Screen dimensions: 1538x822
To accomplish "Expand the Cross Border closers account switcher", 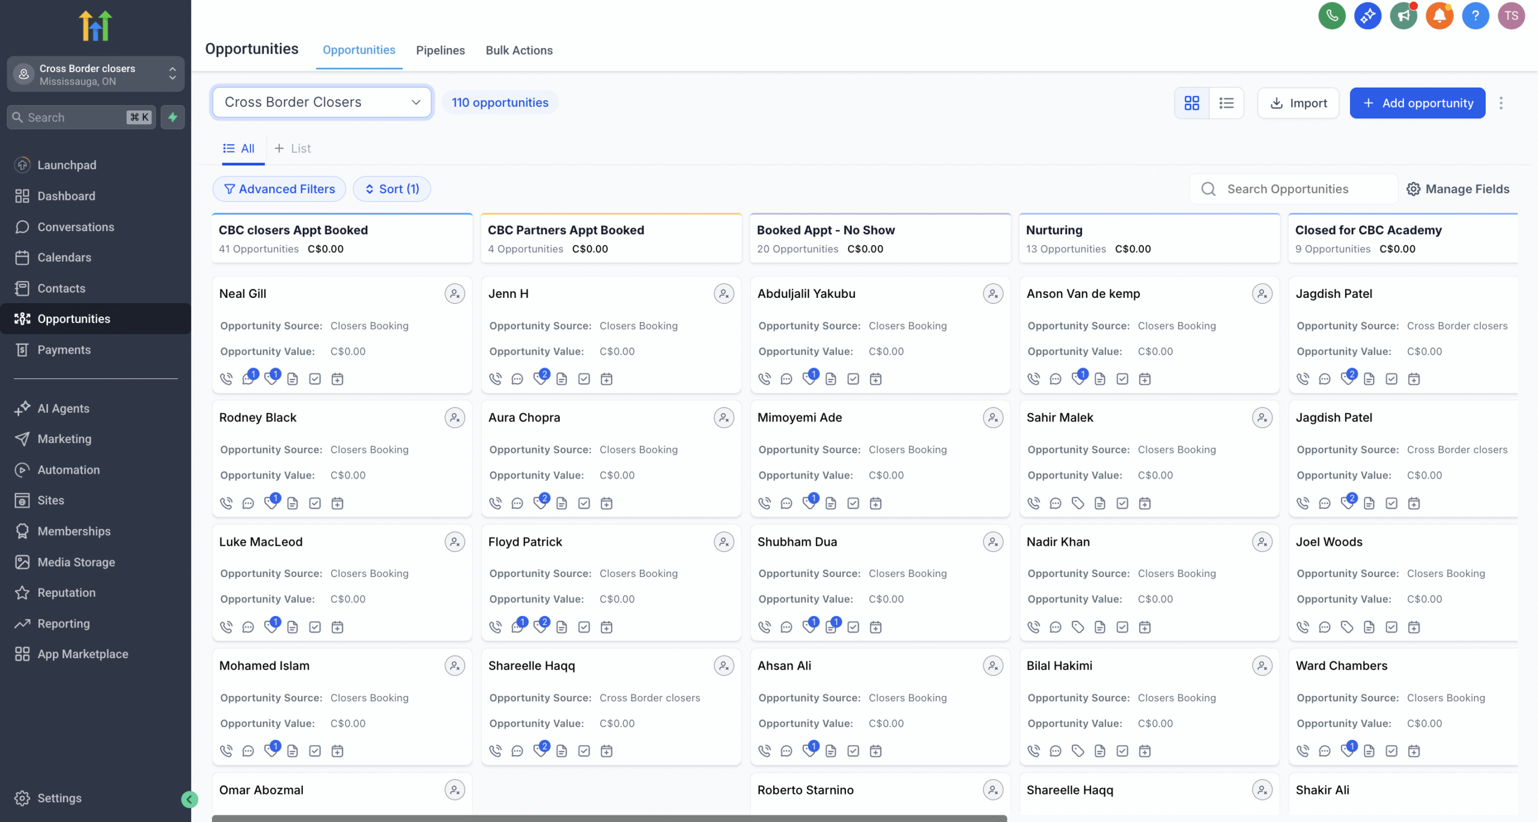I will 96,74.
